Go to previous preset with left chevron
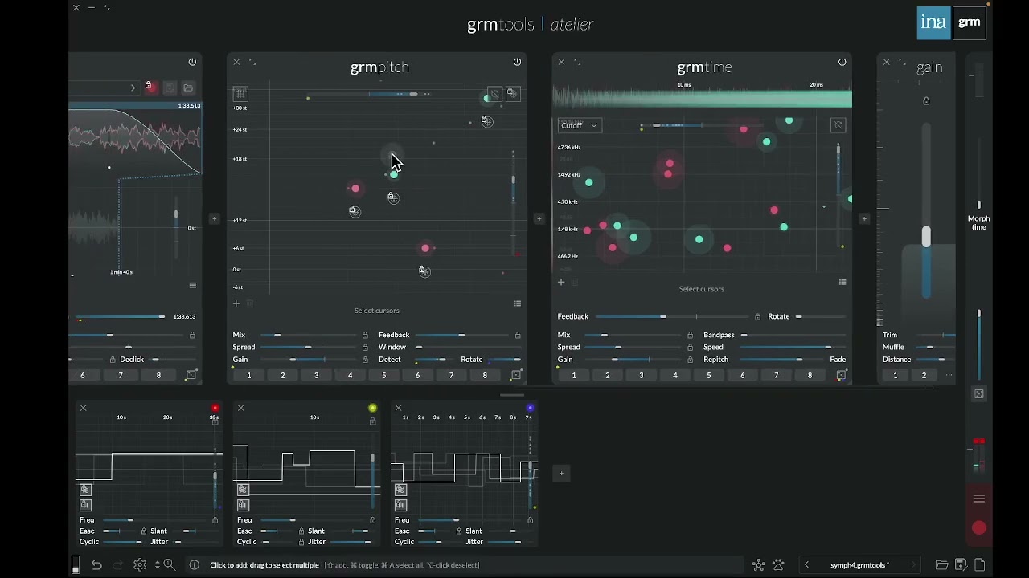The width and height of the screenshot is (1029, 578). (806, 565)
